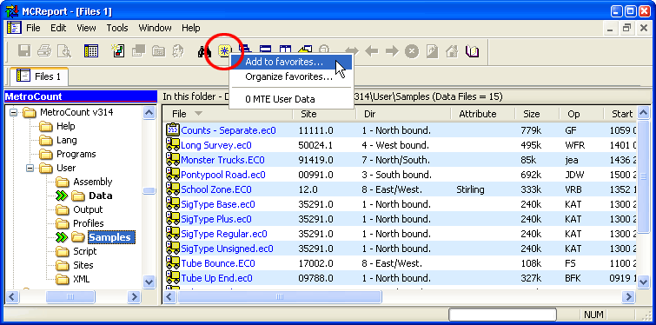Screen dimensions: 656x325
Task: Open the Tools menu
Action: (x=117, y=28)
